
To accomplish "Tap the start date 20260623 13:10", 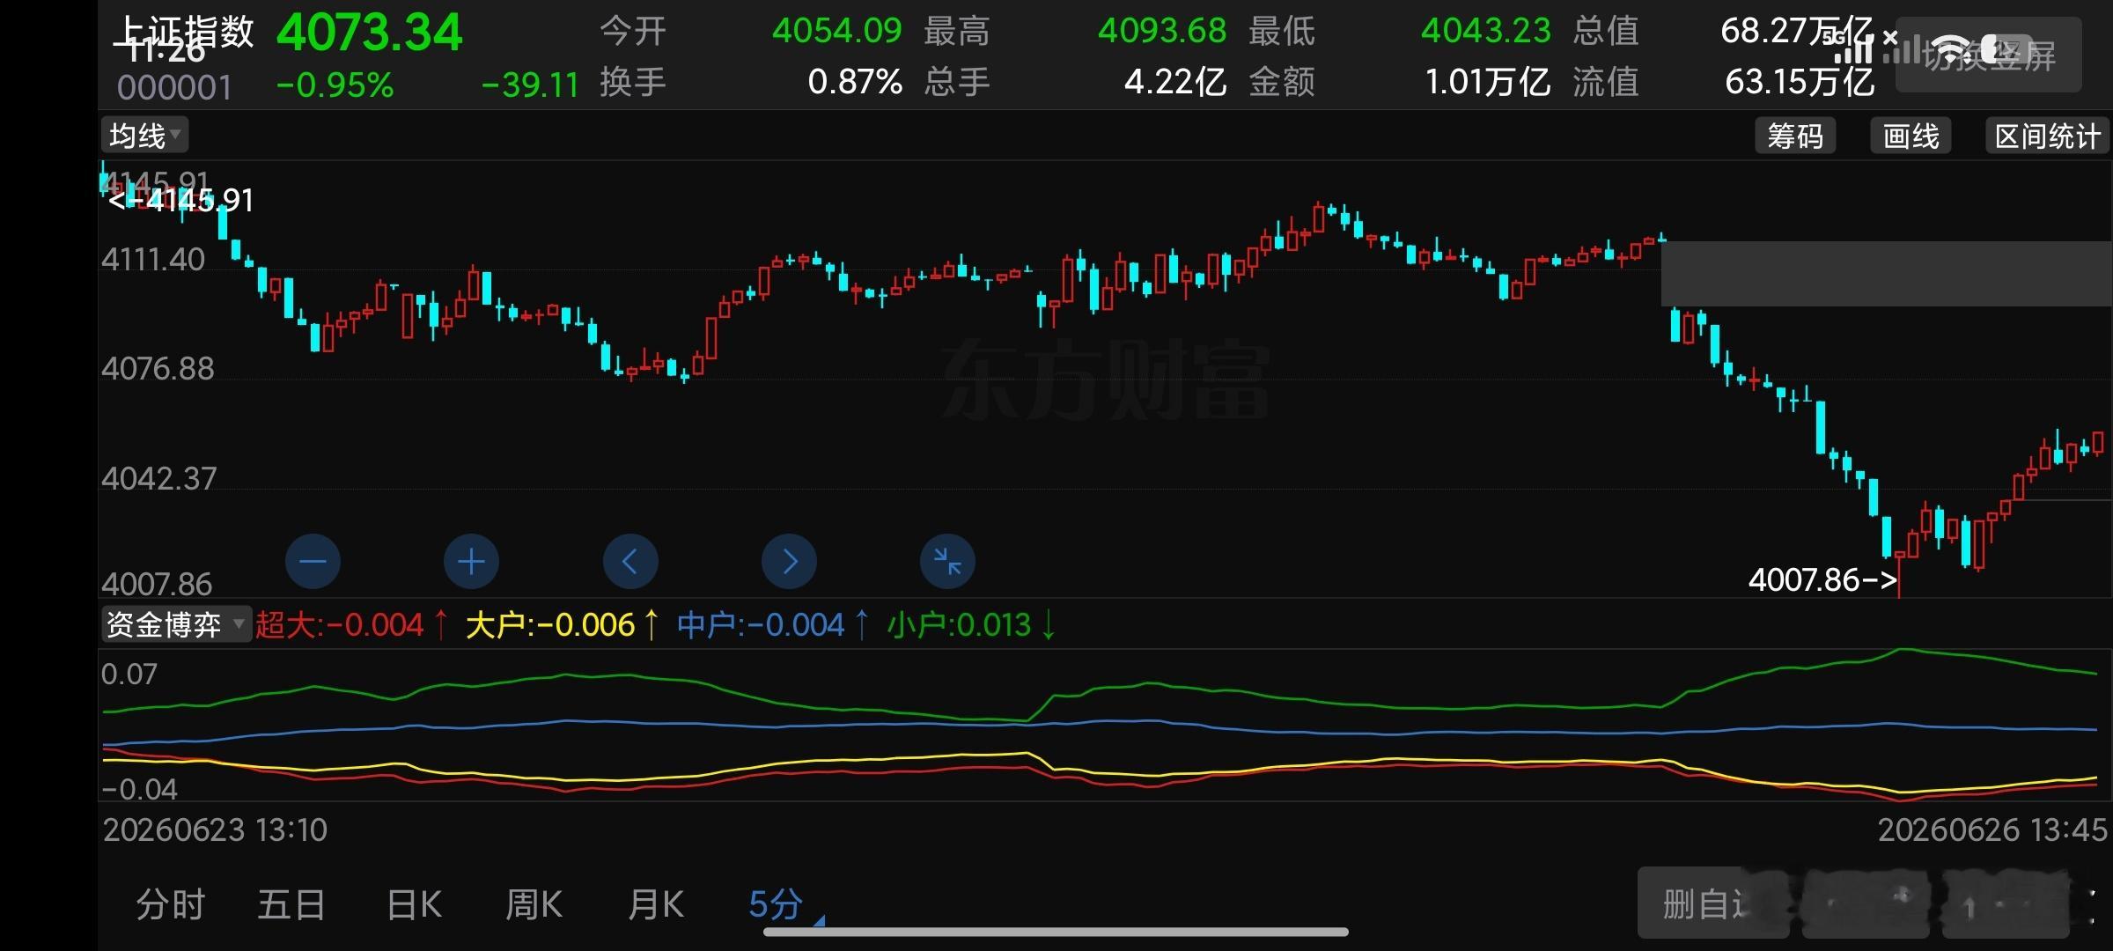I will (x=215, y=829).
